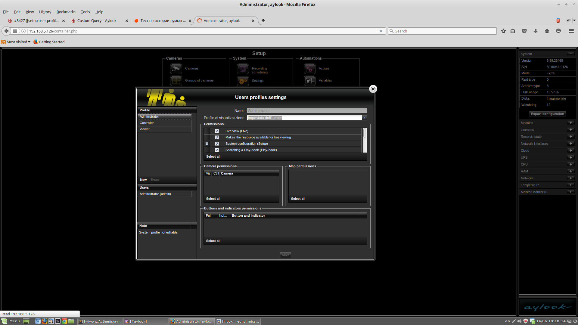Click Select all under Map permissions
Screen dimensions: 578x325
(298, 199)
